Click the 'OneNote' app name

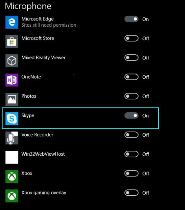click(x=31, y=77)
